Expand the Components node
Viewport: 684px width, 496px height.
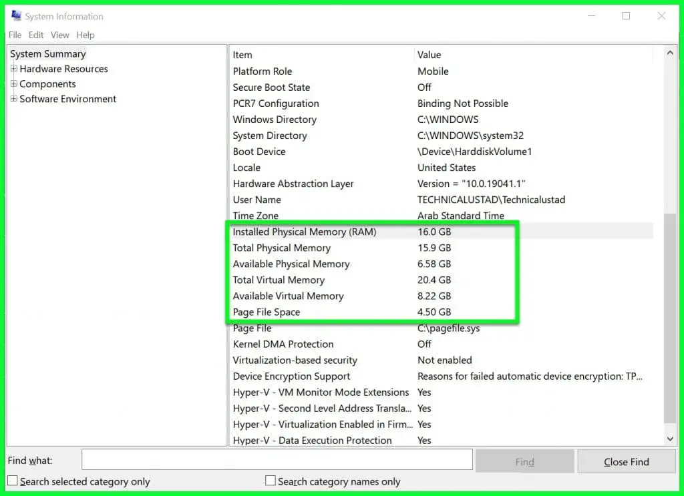[x=13, y=83]
